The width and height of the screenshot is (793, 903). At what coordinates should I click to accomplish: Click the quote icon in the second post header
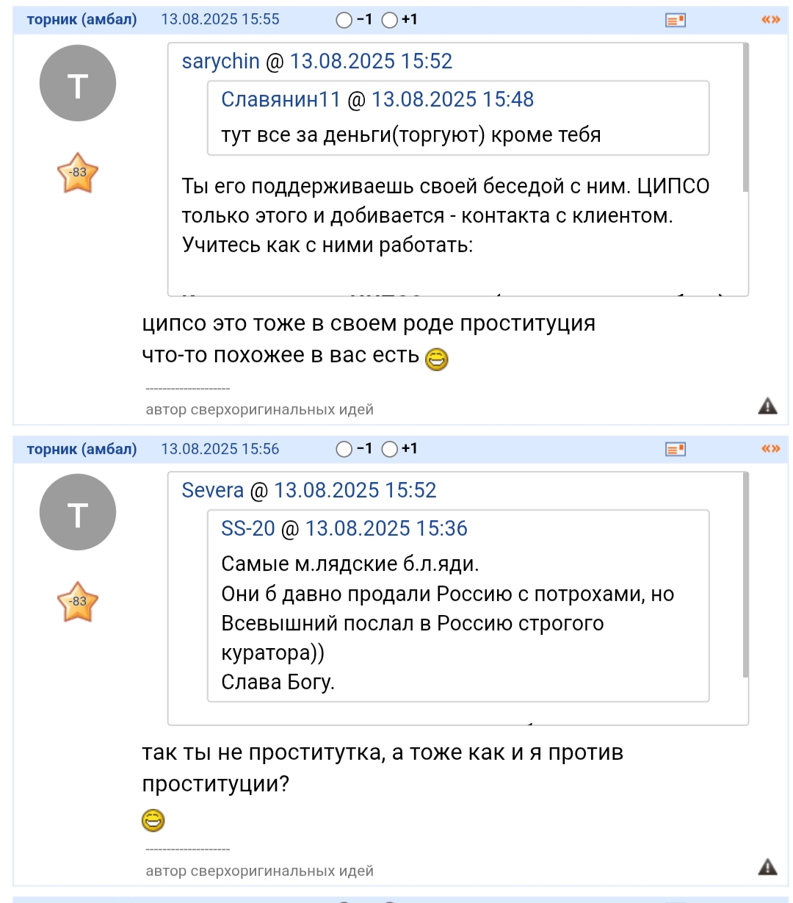point(770,449)
